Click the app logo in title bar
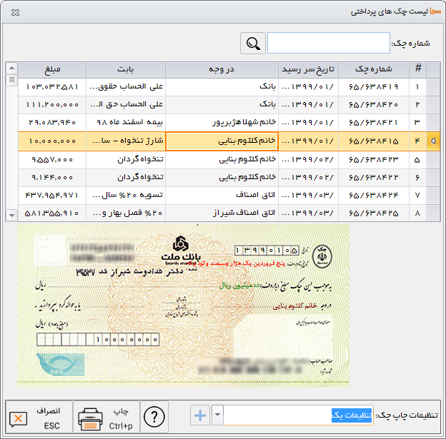 [x=433, y=12]
